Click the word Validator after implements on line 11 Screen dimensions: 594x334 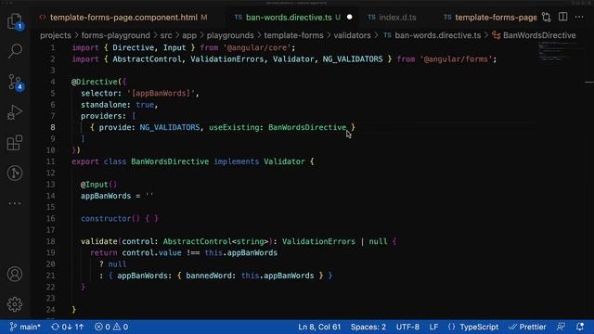[284, 161]
